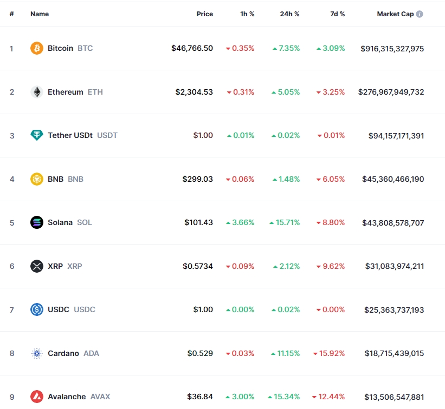Sort the table by Name column
This screenshot has height=409, width=445.
point(40,14)
